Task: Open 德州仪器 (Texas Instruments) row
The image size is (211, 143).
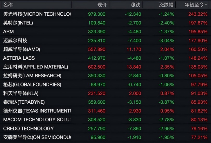Action: [x=105, y=111]
